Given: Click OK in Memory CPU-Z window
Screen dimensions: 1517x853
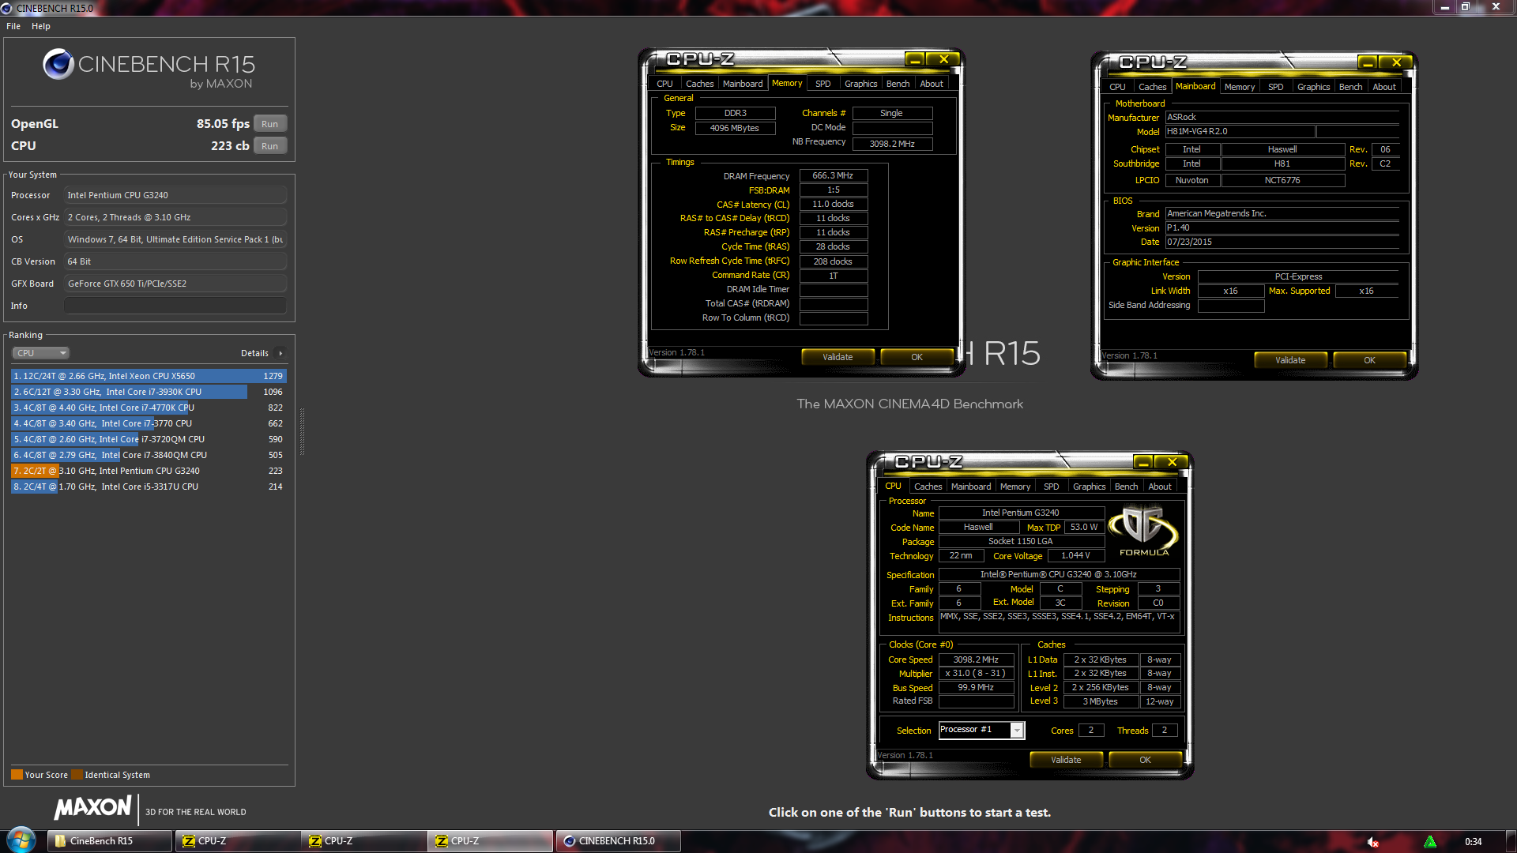Looking at the screenshot, I should tap(917, 357).
